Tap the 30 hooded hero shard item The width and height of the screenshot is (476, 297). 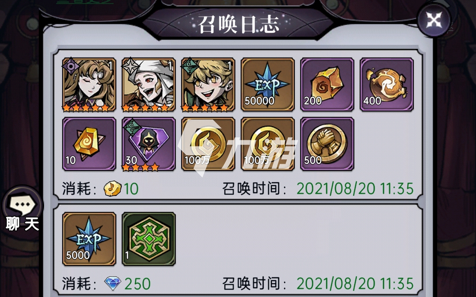tap(149, 144)
